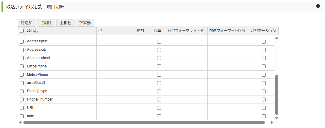Click the horizontal scrollbar thumb
This screenshot has height=128, width=325.
click(x=144, y=122)
